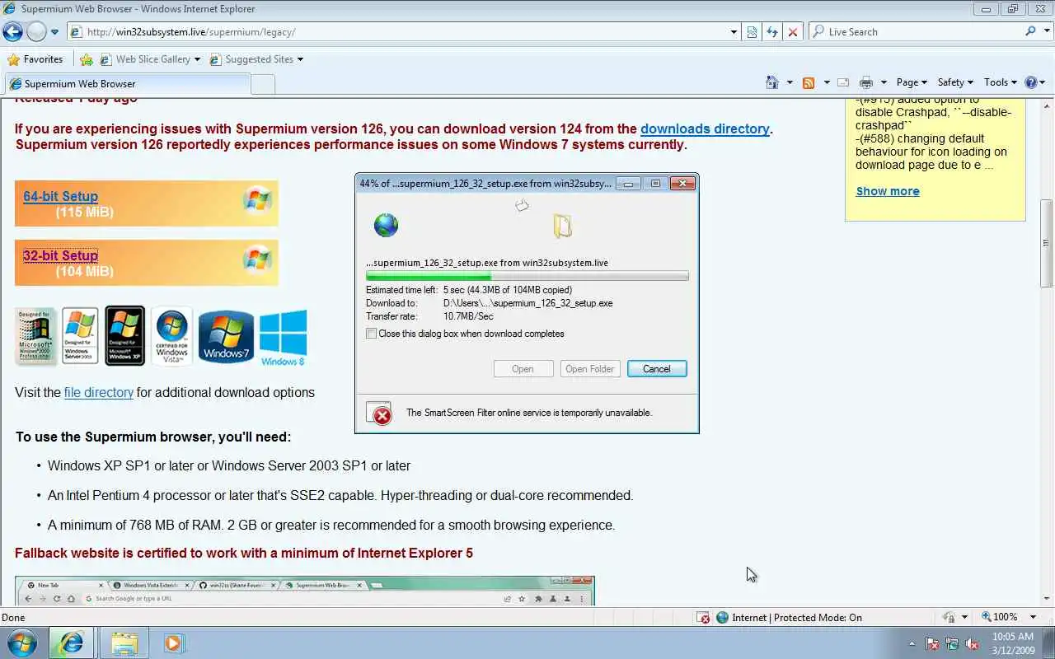1055x659 pixels.
Task: Click the Windows logo on 32-bit banner
Action: coord(257,259)
